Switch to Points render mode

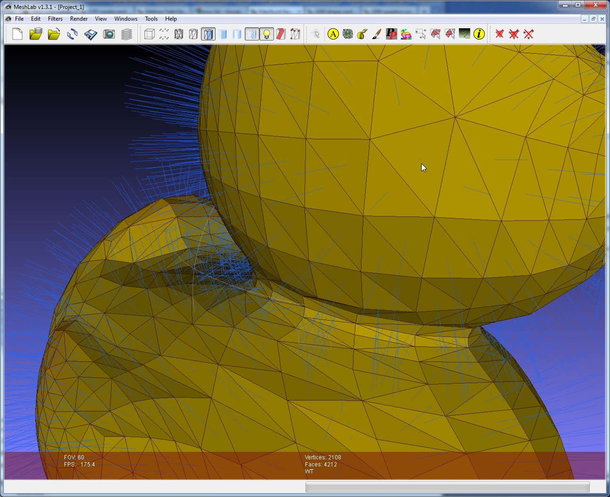click(164, 34)
